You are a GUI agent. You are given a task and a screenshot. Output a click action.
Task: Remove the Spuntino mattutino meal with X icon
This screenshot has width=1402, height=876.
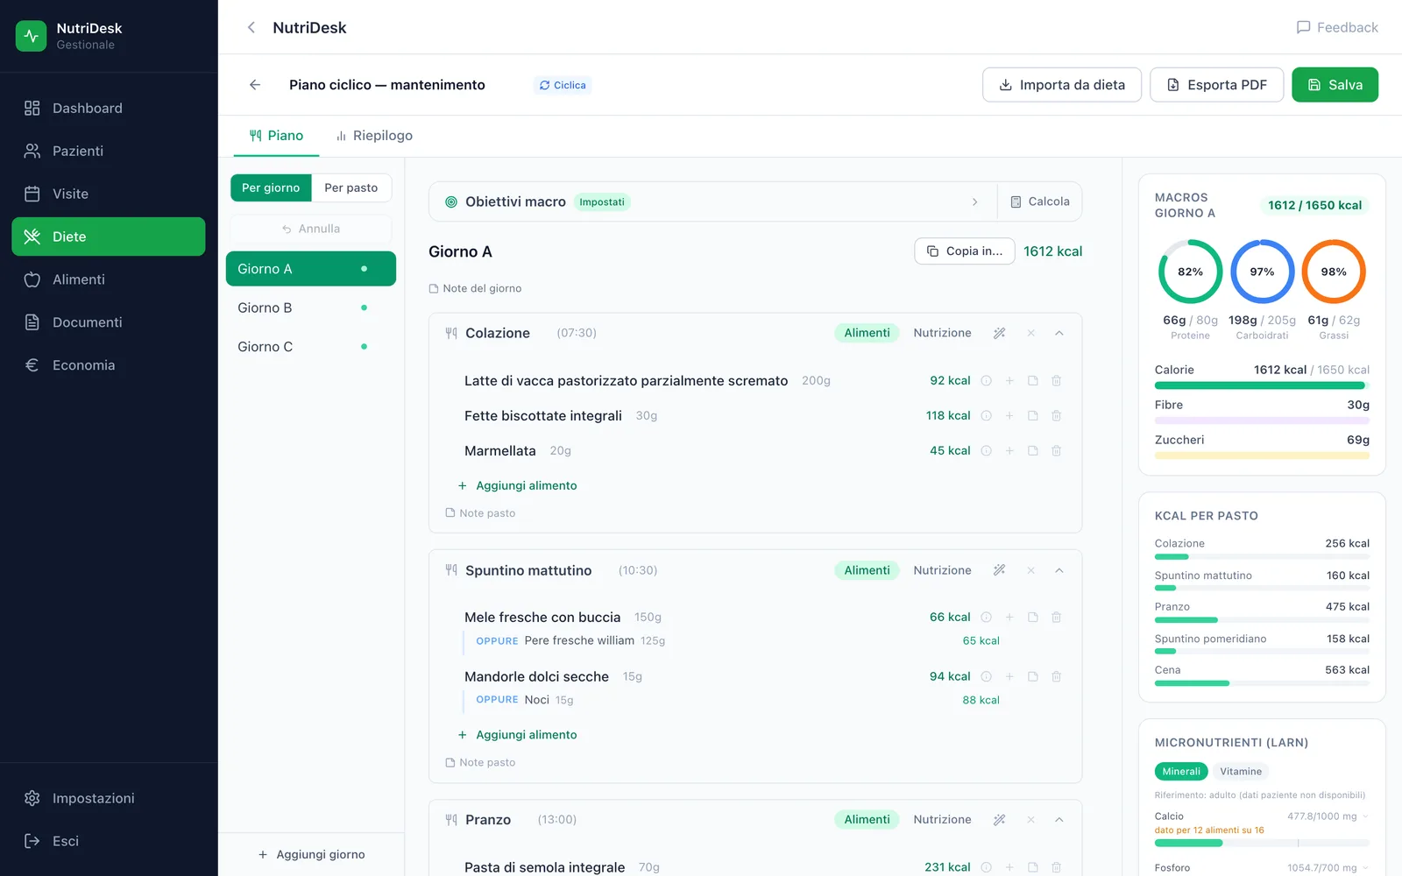click(1030, 570)
